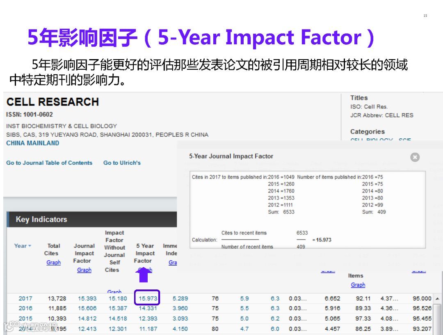Close the 5-Year Journal Impact Factor popup
The image size is (443, 335).
tap(415, 157)
